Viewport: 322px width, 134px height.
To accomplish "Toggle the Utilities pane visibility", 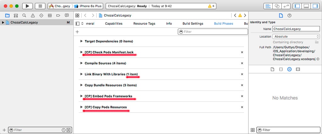I will [315, 6].
